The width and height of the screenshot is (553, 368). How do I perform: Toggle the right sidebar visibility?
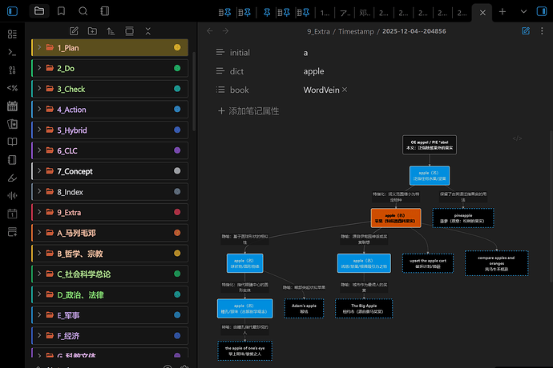click(543, 11)
